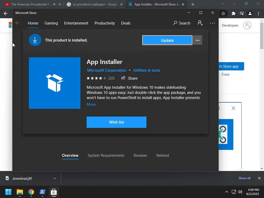
Task: Click the web page sign-in avatar icon
Action: pyautogui.click(x=247, y=25)
